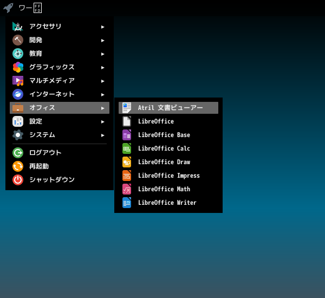Viewport: 325px width, 298px height.
Task: Open the 開発 menu entry
Action: (x=60, y=40)
